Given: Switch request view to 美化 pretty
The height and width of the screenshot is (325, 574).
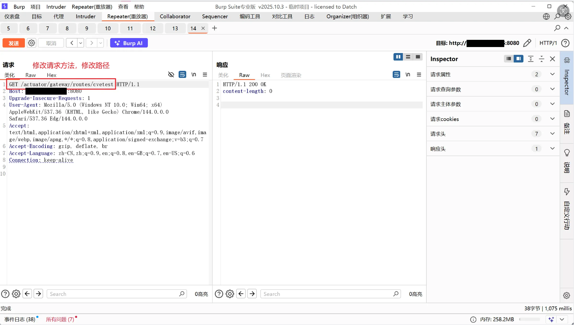Looking at the screenshot, I should click(9, 75).
